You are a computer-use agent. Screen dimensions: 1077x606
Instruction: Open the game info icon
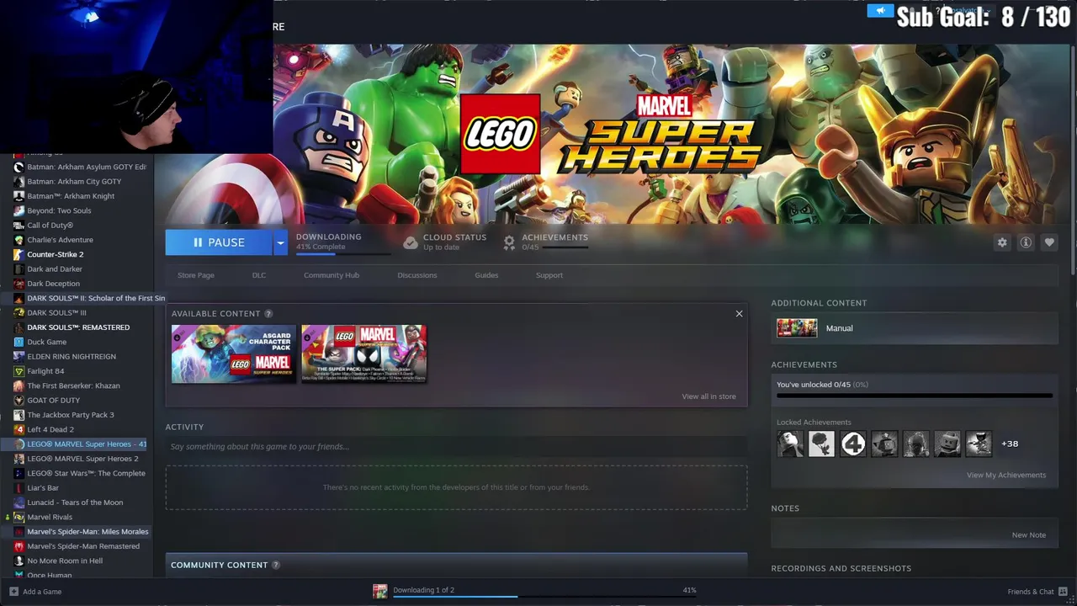click(1026, 242)
